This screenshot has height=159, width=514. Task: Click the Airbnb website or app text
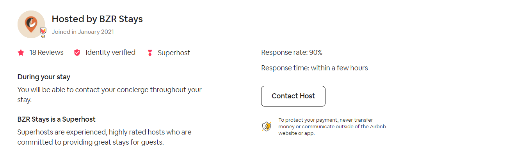point(296,133)
